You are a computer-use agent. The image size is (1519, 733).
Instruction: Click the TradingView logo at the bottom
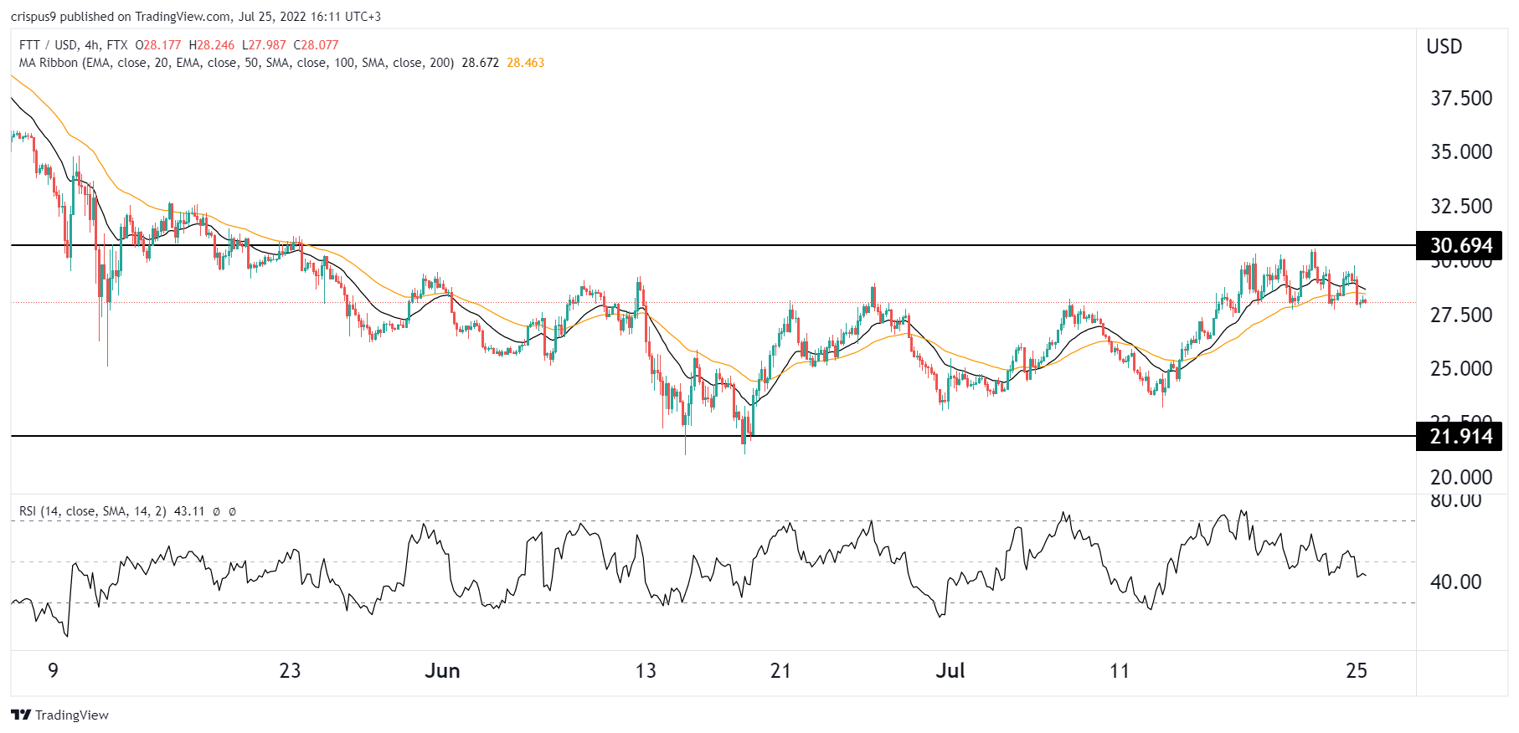point(60,715)
